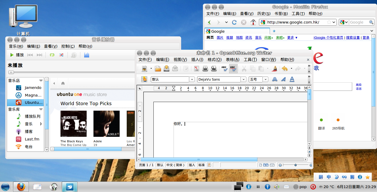Click the red power icon in system tray
377x192 pixels.
coord(313,187)
